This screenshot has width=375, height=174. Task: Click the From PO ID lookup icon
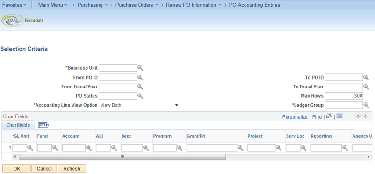tap(140, 78)
